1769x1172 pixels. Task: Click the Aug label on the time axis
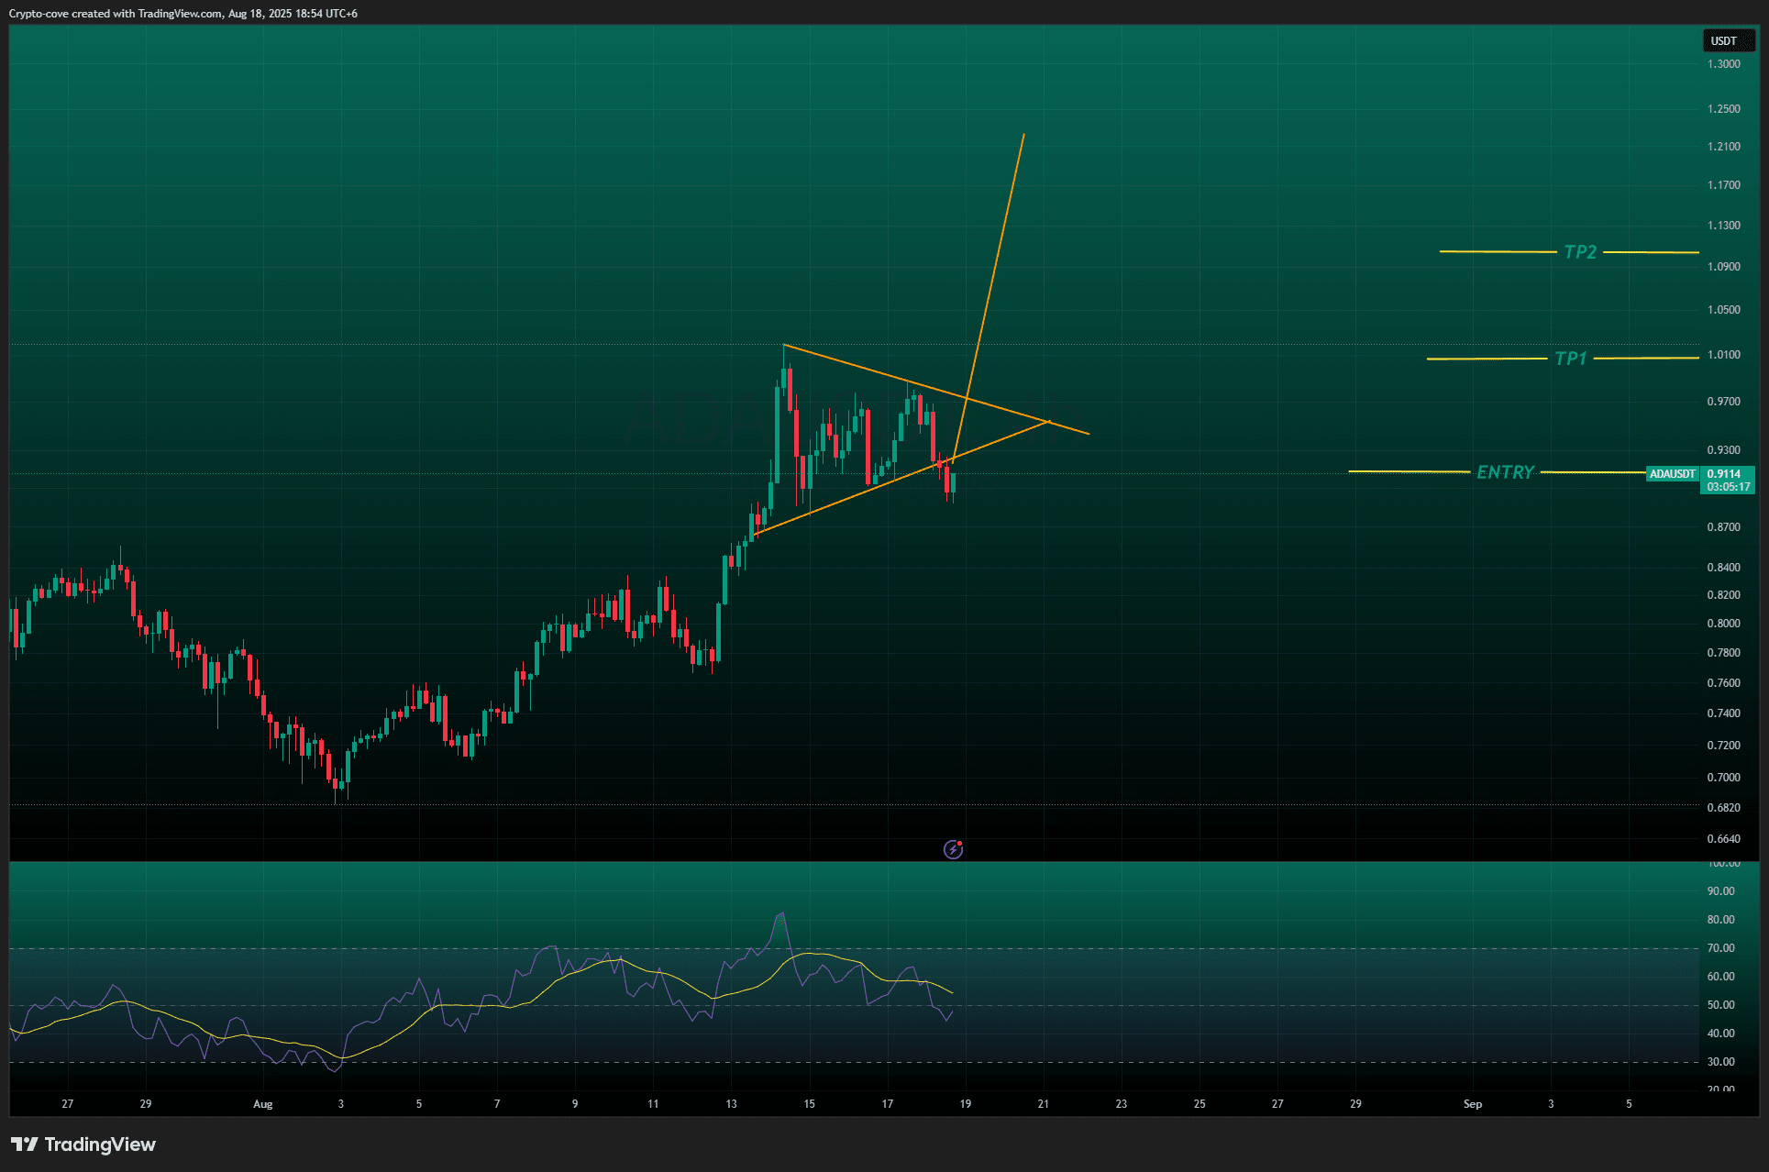click(263, 1104)
